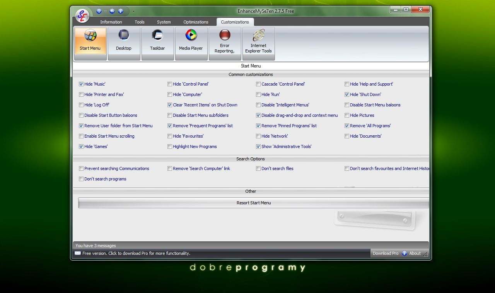495x293 pixels.
Task: Uncheck Hide 'Music' checkbox
Action: (81, 84)
